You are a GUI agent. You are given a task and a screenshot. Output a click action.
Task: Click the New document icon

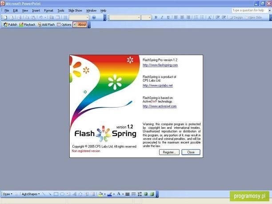[5, 17]
